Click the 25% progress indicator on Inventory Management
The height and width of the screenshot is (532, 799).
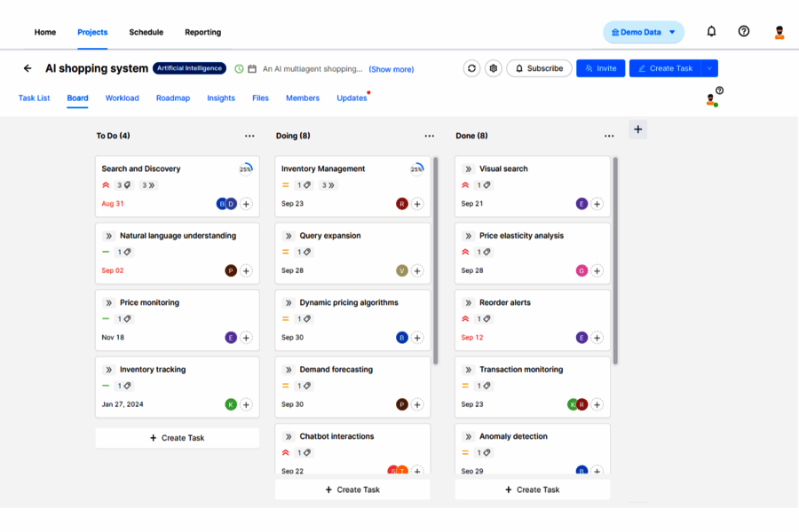point(415,167)
